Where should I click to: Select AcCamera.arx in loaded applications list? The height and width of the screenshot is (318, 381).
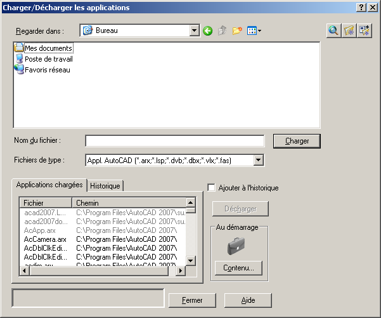(x=45, y=239)
